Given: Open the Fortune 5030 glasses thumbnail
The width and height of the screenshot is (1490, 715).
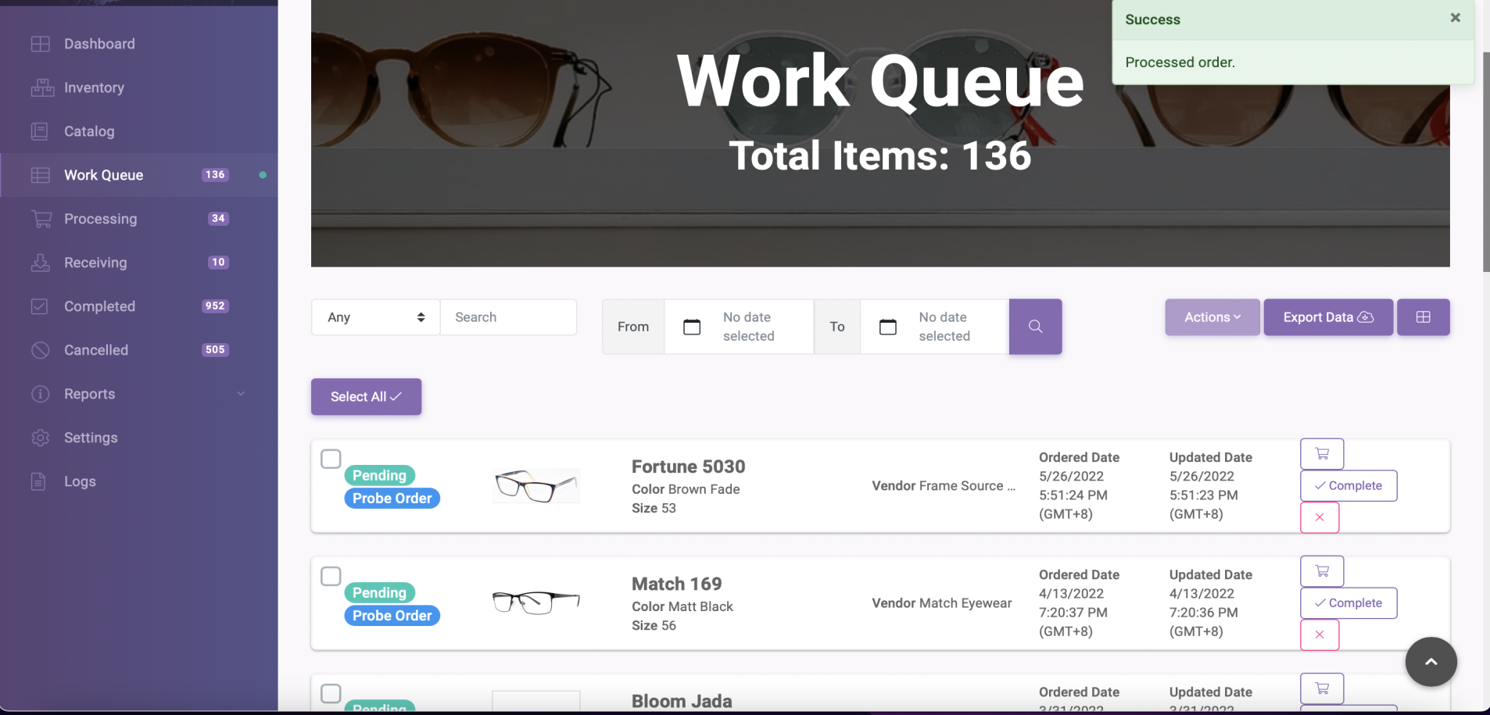Looking at the screenshot, I should (x=536, y=485).
